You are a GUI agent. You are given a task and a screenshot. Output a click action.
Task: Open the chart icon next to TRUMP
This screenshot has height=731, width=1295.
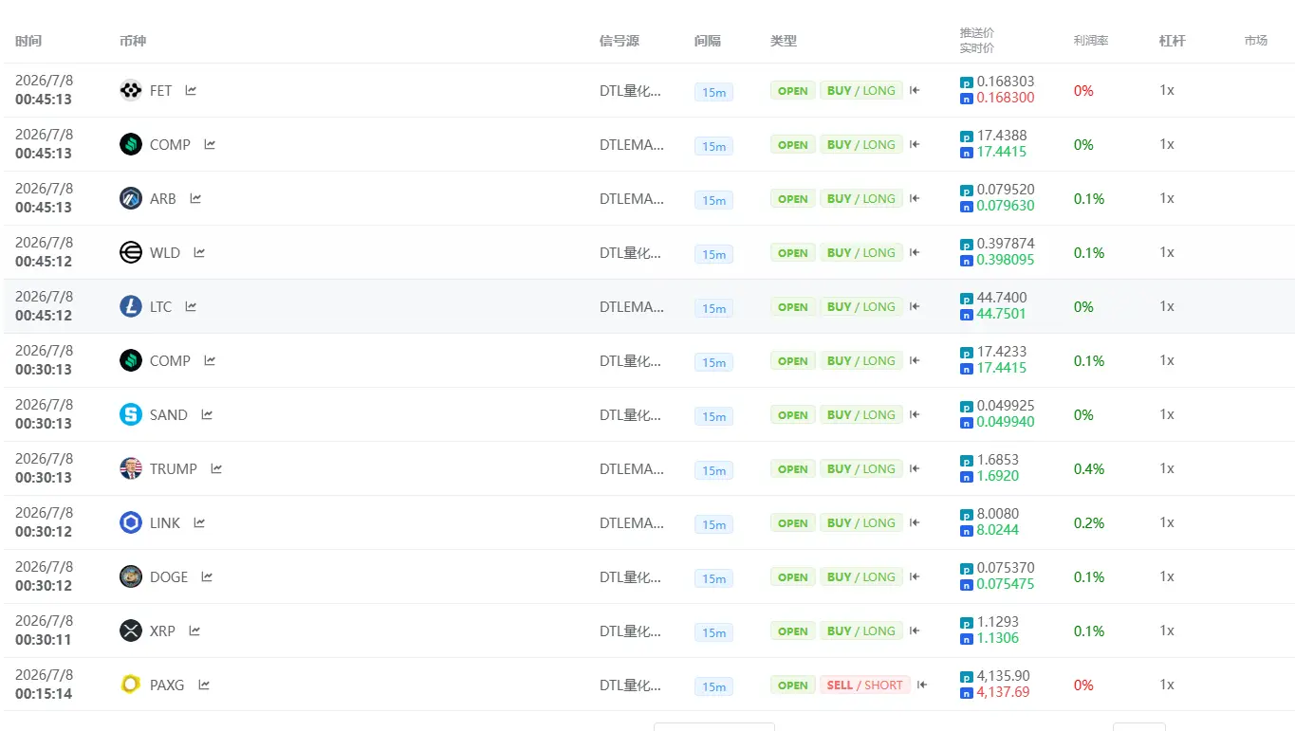(x=216, y=468)
